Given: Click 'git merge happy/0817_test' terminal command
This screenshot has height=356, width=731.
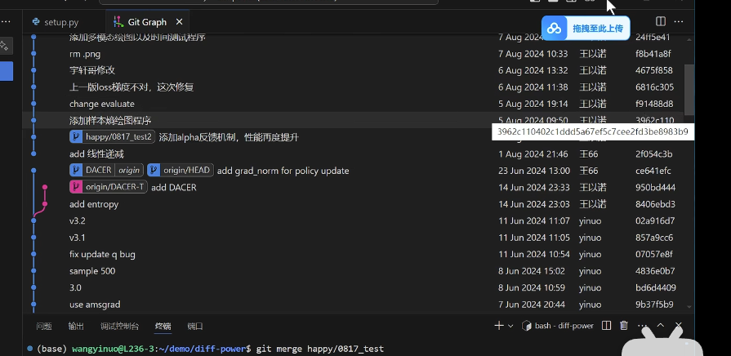Looking at the screenshot, I should pyautogui.click(x=320, y=349).
